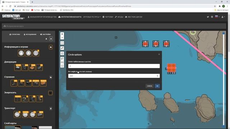Switch to Статистика tab
Viewport: 230px width, 129px height.
click(15, 34)
